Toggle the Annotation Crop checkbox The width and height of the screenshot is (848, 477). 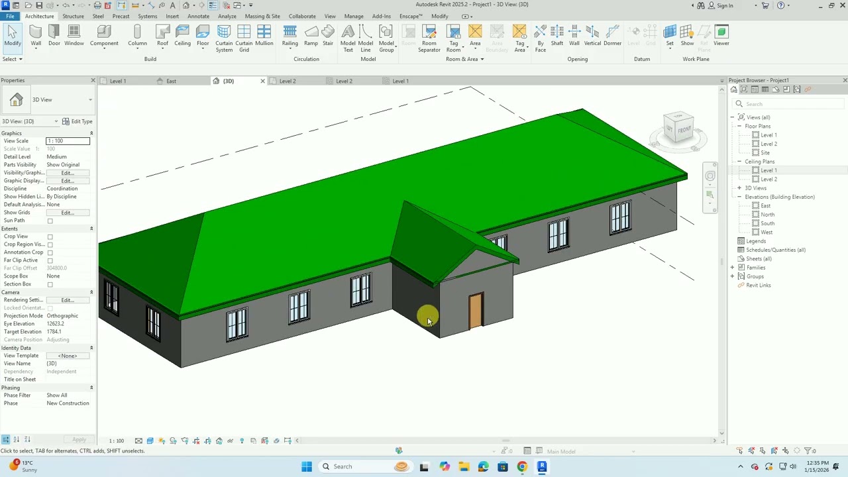(50, 252)
